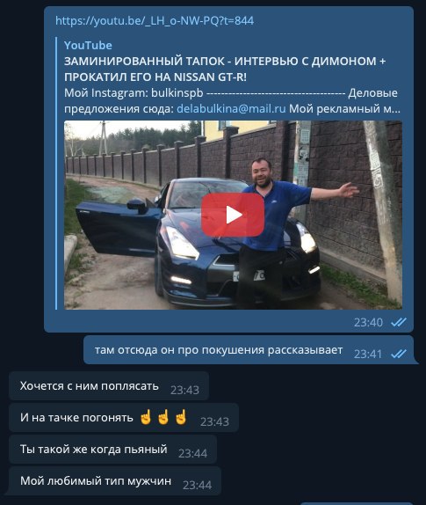Click the first hand emoji in the message
Viewport: 426px width, 505px height.
146,417
